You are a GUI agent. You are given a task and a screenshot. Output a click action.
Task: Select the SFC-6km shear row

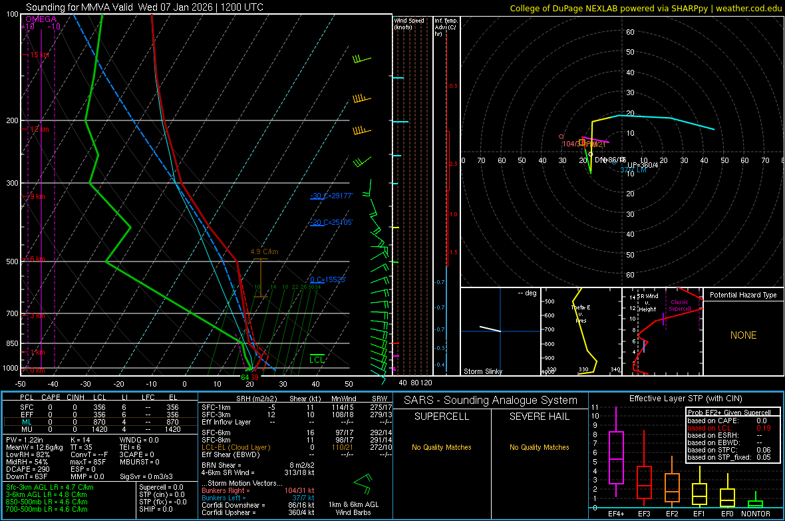click(297, 433)
